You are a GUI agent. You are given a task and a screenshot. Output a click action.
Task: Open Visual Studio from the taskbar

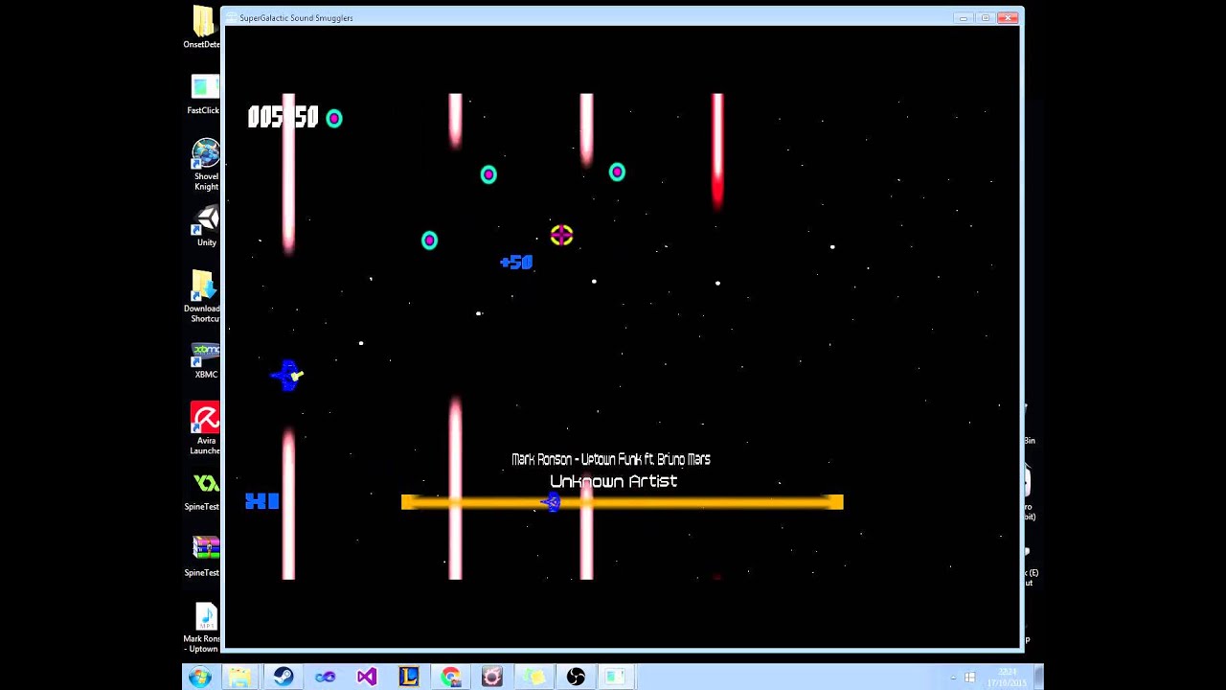[367, 678]
